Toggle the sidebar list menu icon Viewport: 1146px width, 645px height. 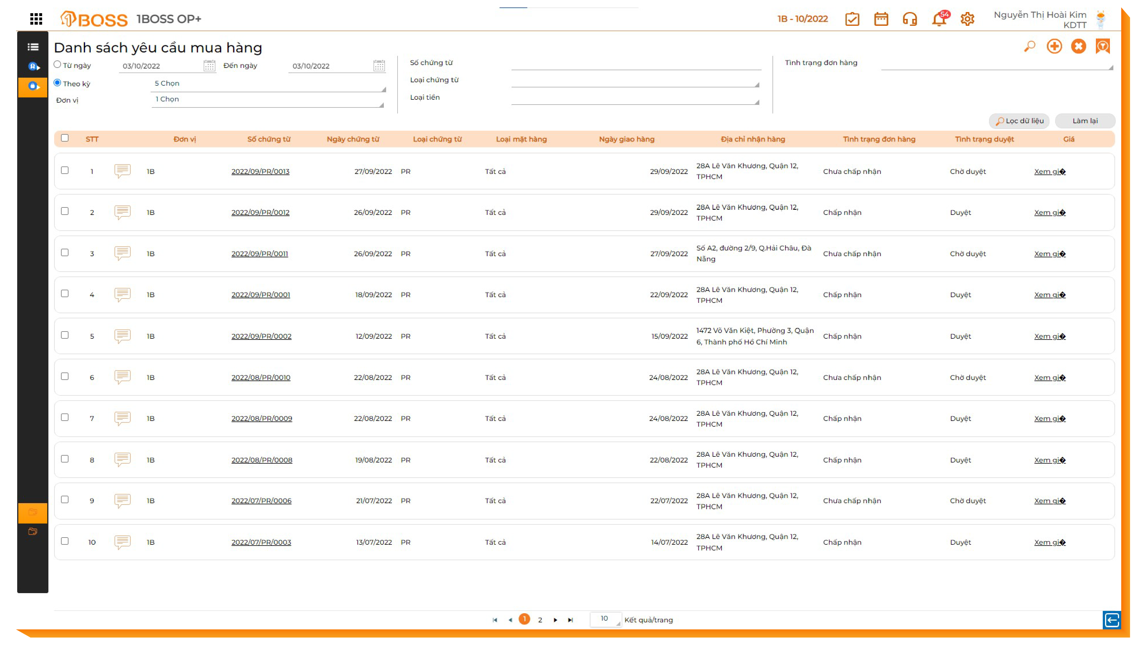pyautogui.click(x=33, y=47)
